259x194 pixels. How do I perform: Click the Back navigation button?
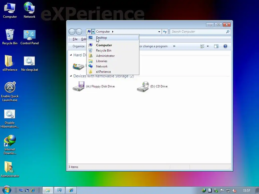coord(72,32)
